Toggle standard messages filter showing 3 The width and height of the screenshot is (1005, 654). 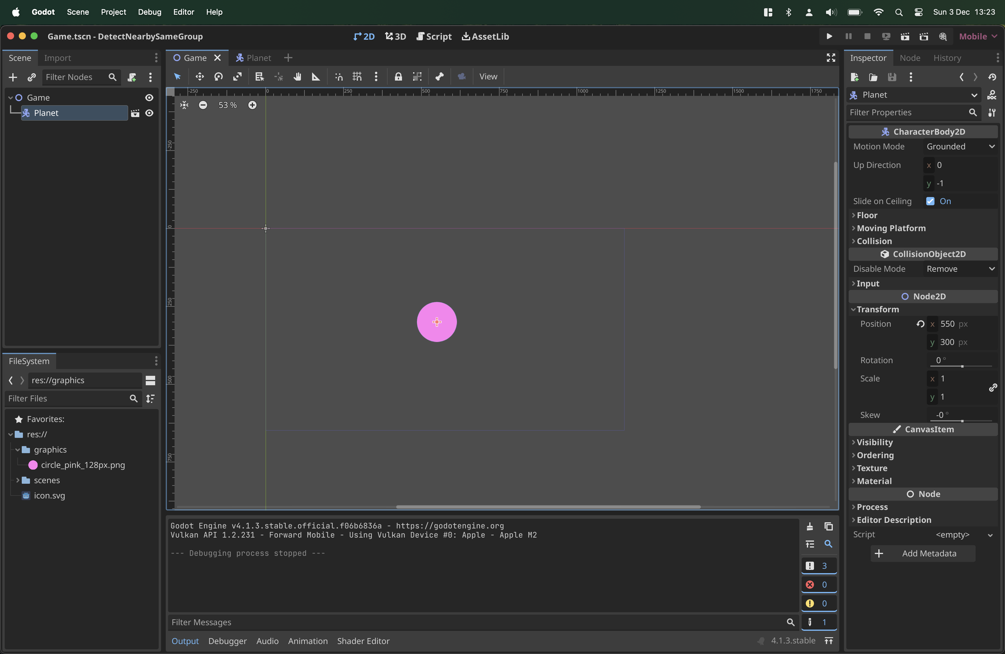(x=819, y=566)
